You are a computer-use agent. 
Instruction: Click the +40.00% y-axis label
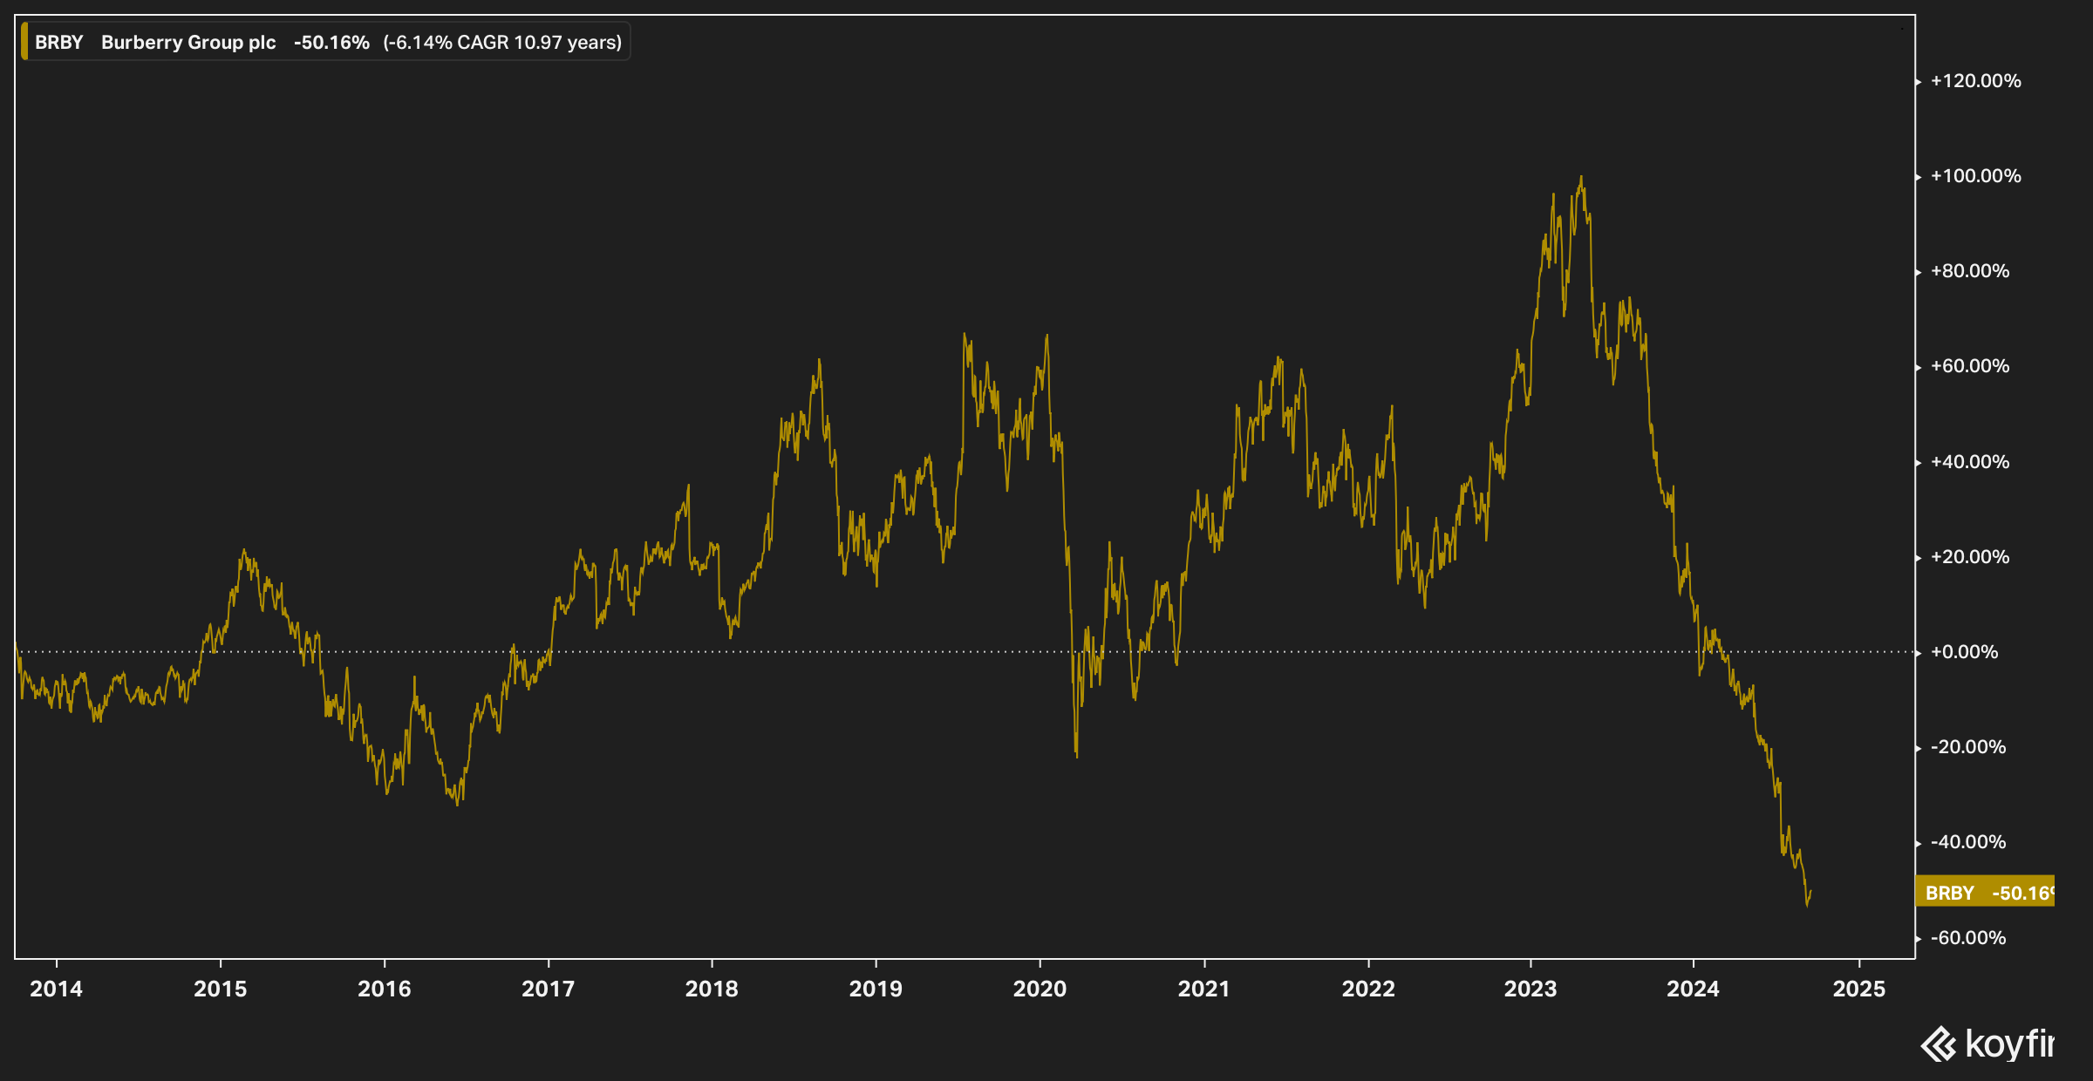(1970, 462)
